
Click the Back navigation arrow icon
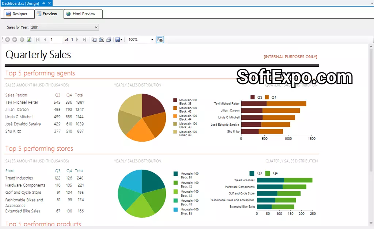pyautogui.click(x=7, y=40)
